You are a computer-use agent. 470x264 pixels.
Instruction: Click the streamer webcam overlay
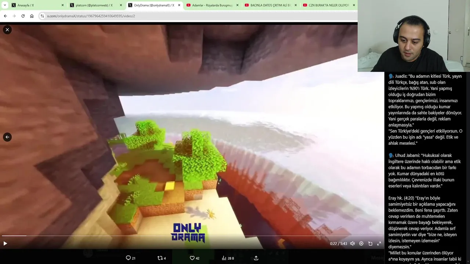point(414,36)
